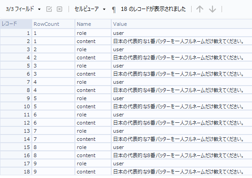Select the 'user' value in record 9
252x178 pixels.
182,98
